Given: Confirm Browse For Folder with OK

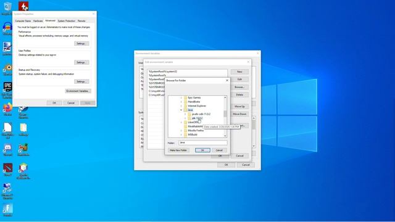Looking at the screenshot, I should point(202,150).
